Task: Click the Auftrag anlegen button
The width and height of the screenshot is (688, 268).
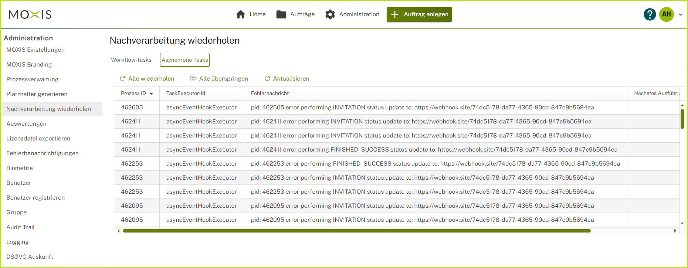Action: click(x=419, y=14)
